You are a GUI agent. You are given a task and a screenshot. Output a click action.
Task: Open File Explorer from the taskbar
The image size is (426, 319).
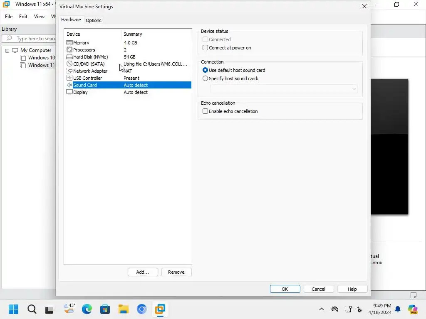click(x=123, y=309)
